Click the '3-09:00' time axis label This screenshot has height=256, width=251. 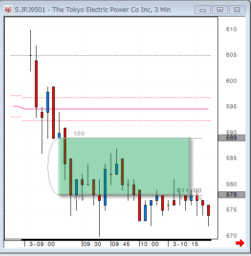pyautogui.click(x=42, y=244)
